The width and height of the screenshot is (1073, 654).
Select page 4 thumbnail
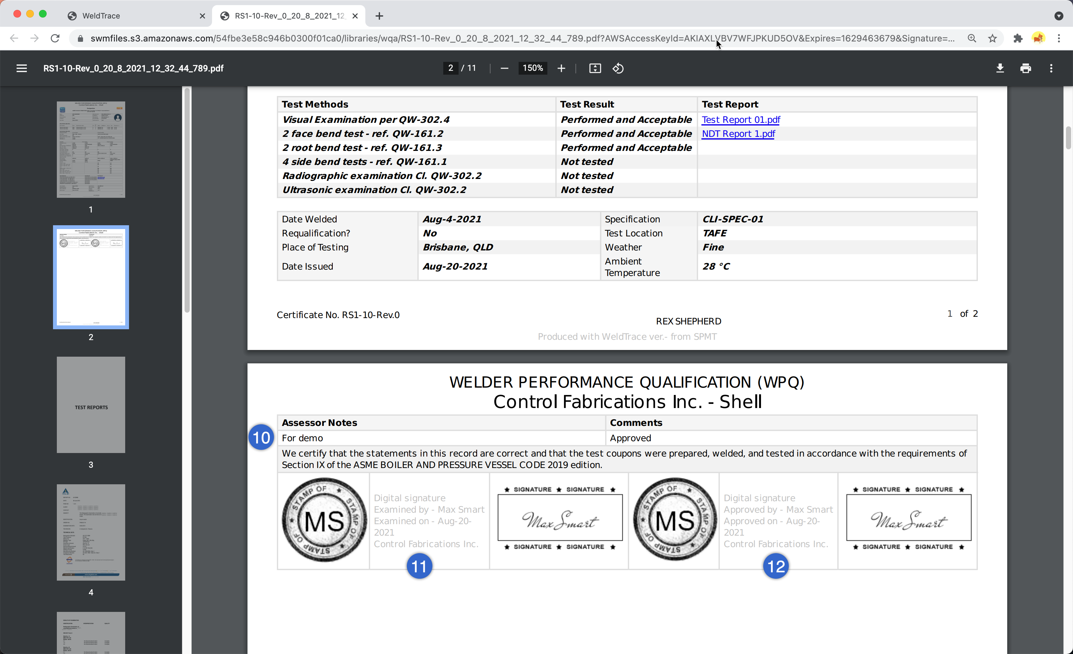[91, 532]
